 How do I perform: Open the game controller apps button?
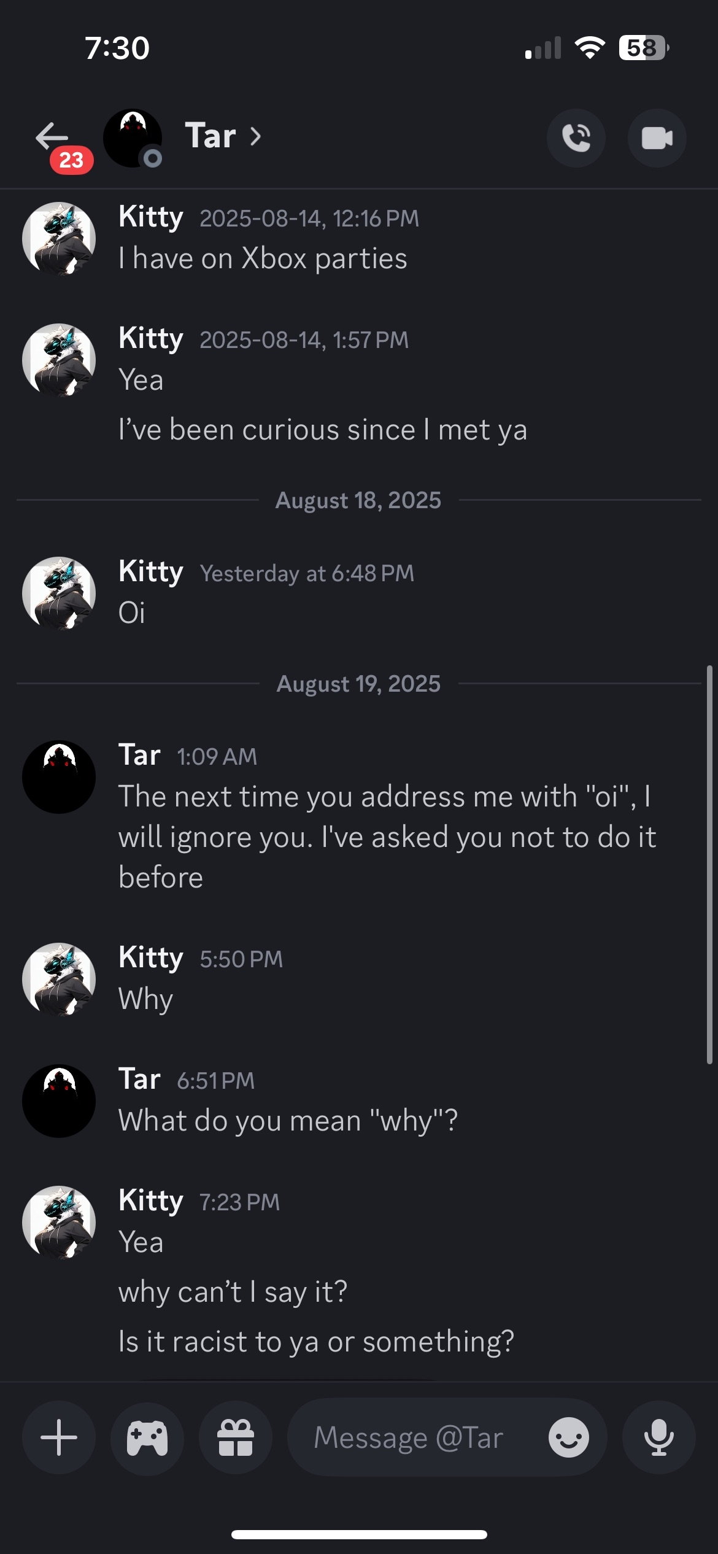click(147, 1437)
